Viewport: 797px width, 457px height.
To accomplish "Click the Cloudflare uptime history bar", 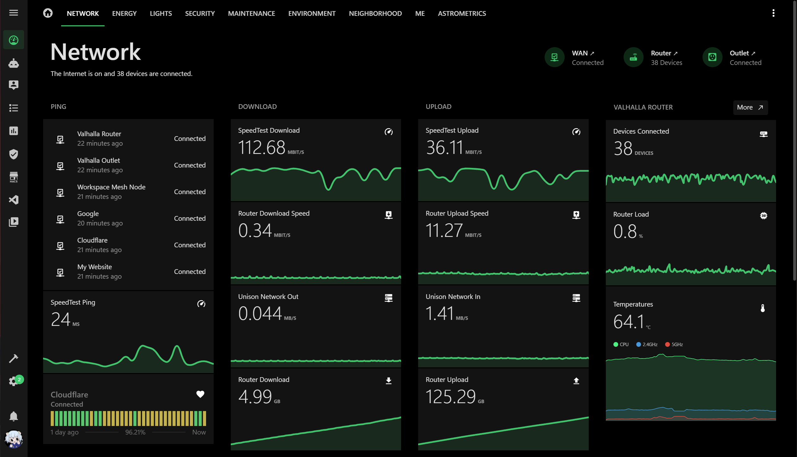I will click(128, 419).
